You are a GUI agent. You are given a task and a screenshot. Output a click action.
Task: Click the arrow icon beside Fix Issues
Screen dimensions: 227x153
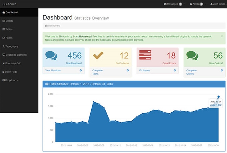(175, 71)
